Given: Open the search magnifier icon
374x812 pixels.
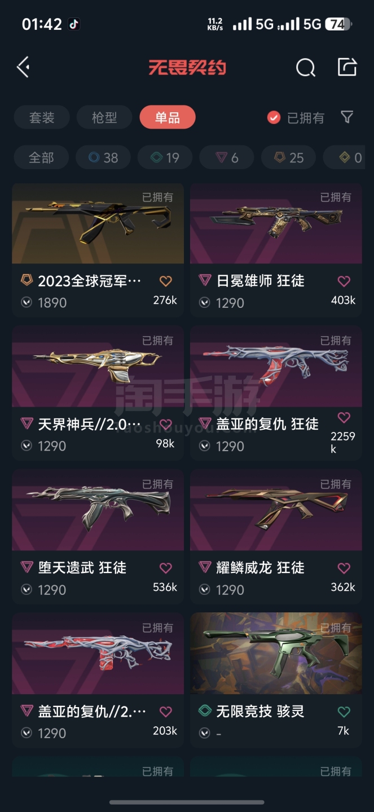Looking at the screenshot, I should click(305, 68).
